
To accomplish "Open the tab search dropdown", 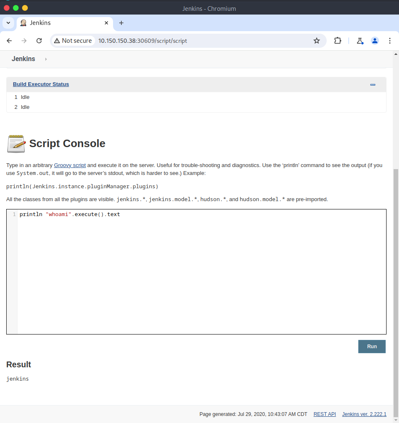I will (x=8, y=23).
